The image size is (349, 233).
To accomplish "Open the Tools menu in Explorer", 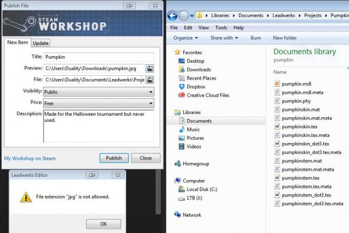I will [221, 27].
